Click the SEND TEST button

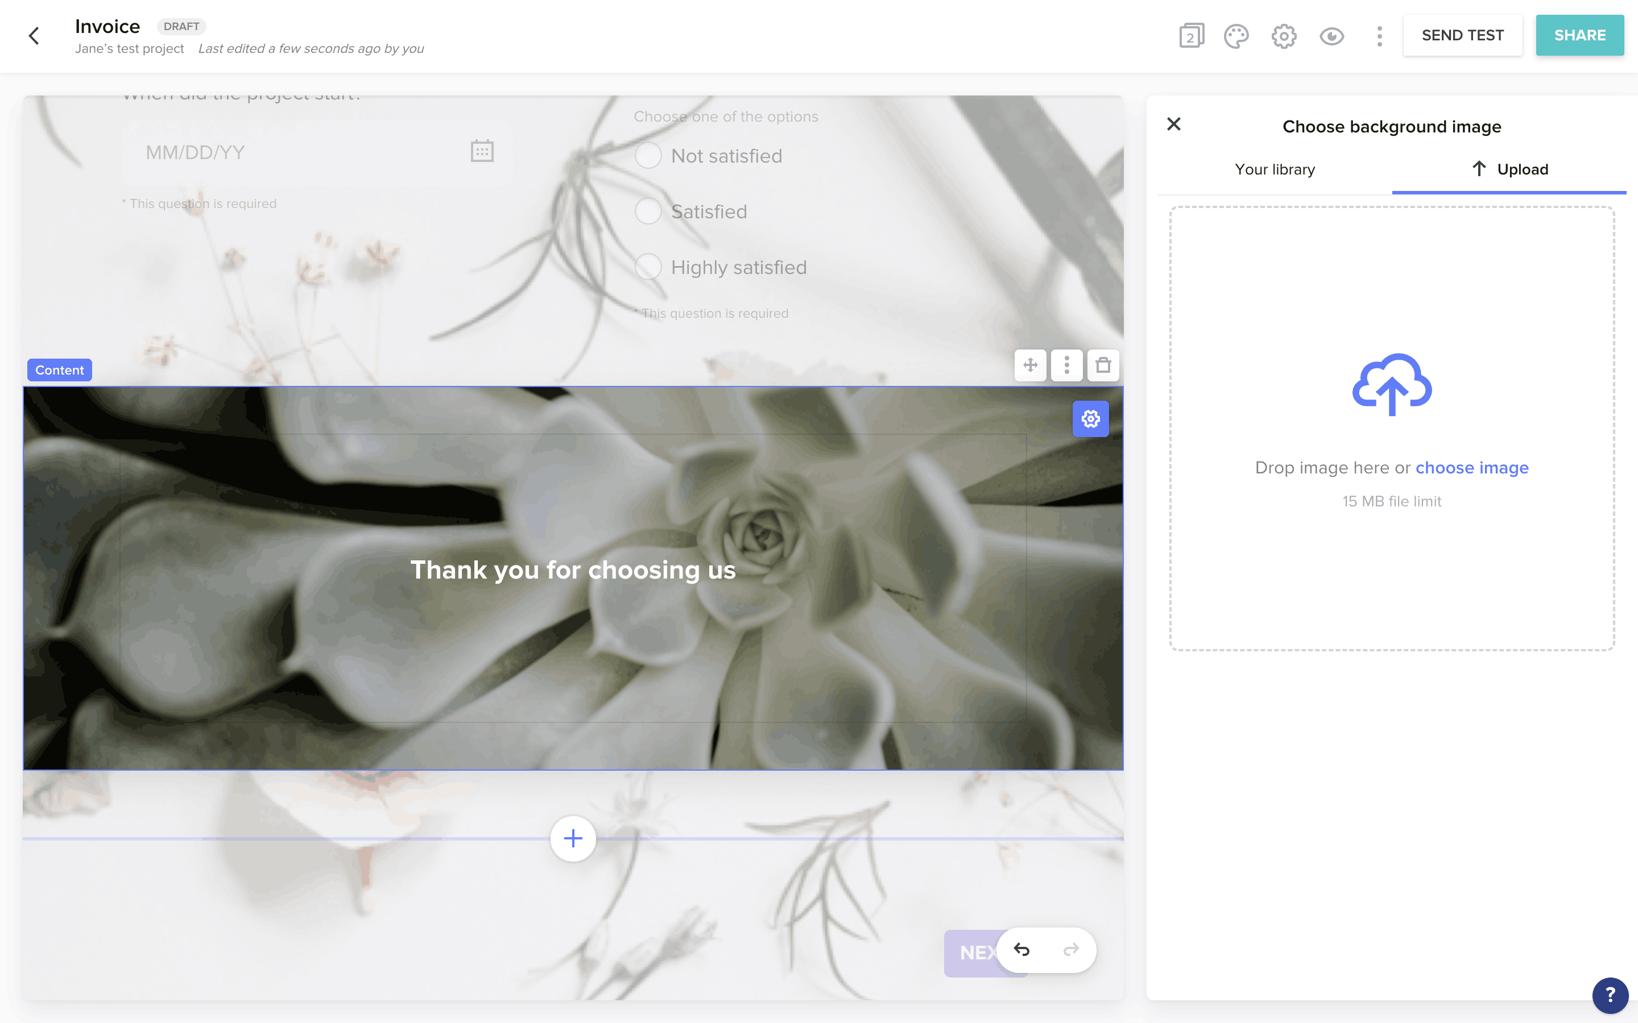tap(1463, 35)
